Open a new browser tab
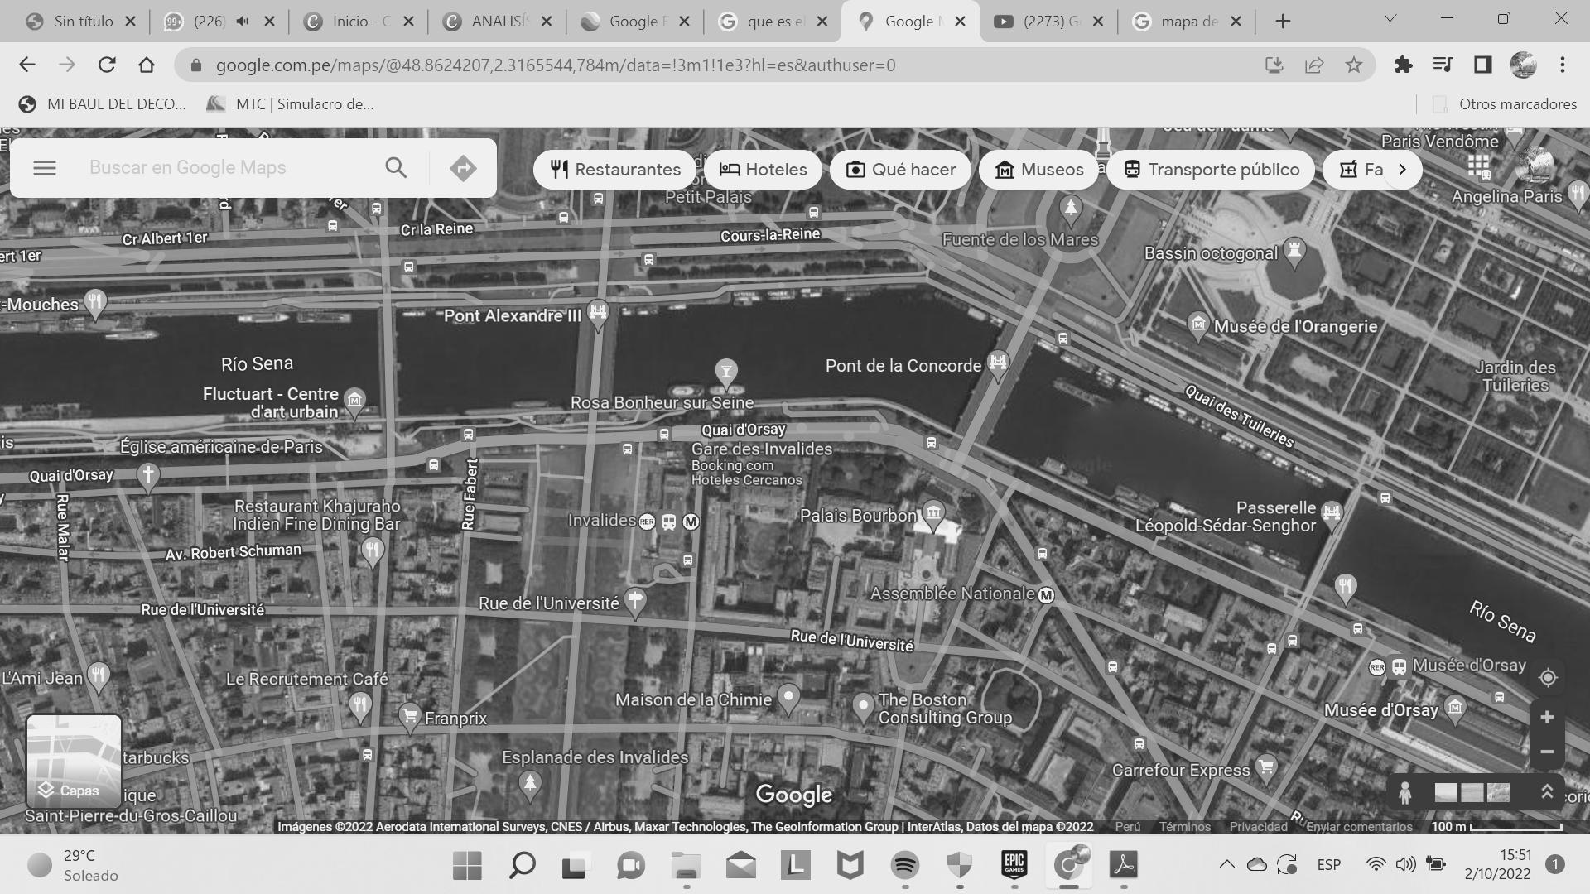Screen dimensions: 1590x894 click(x=1283, y=22)
